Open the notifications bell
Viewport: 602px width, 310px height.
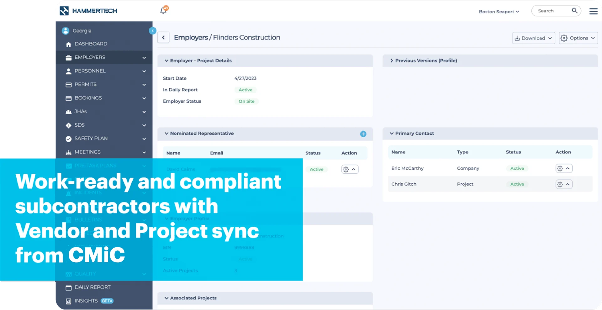coord(164,10)
